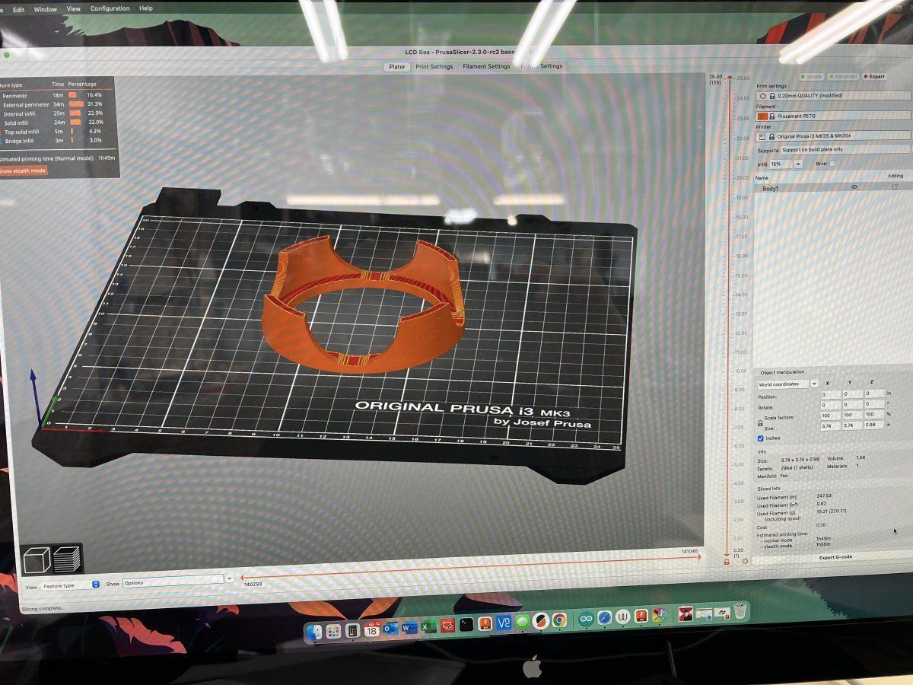The image size is (913, 685).
Task: Switch to Simple mode
Action: [x=813, y=76]
